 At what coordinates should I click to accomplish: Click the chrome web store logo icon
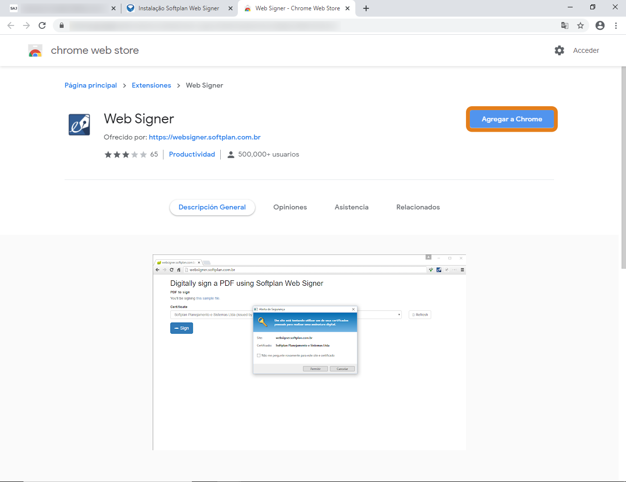click(x=35, y=50)
